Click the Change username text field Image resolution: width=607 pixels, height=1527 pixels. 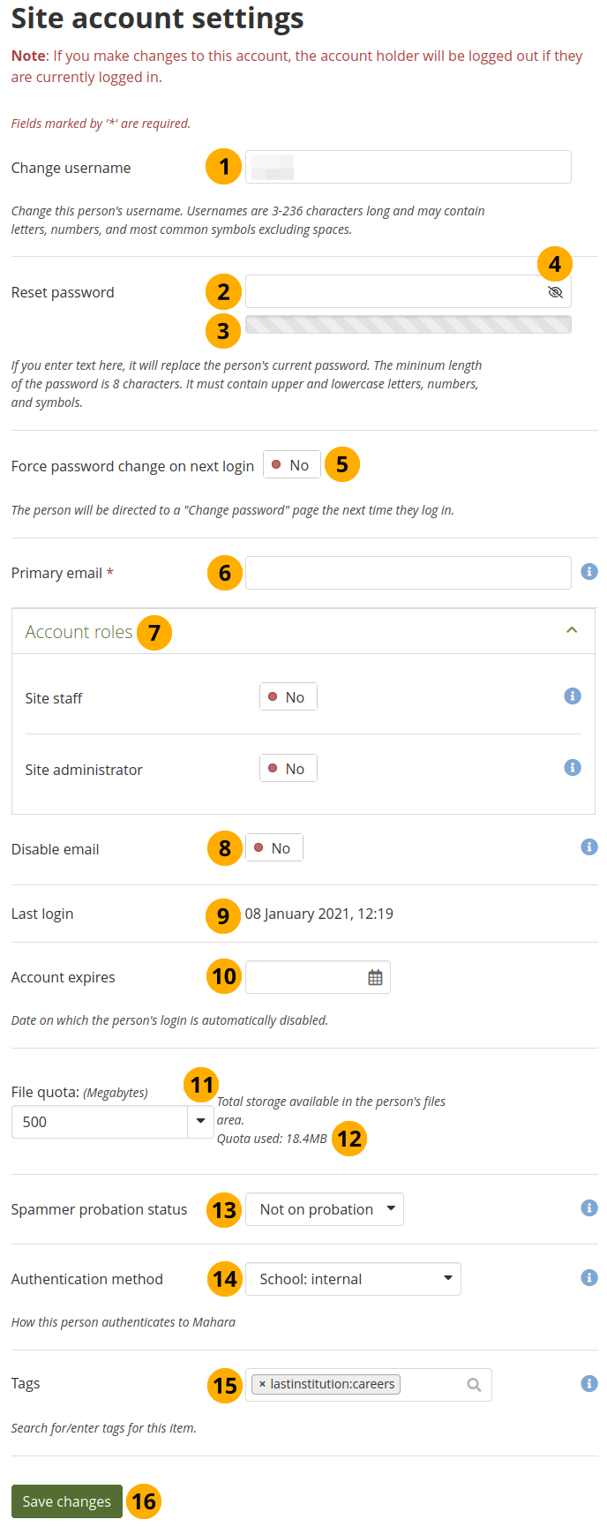pos(408,167)
